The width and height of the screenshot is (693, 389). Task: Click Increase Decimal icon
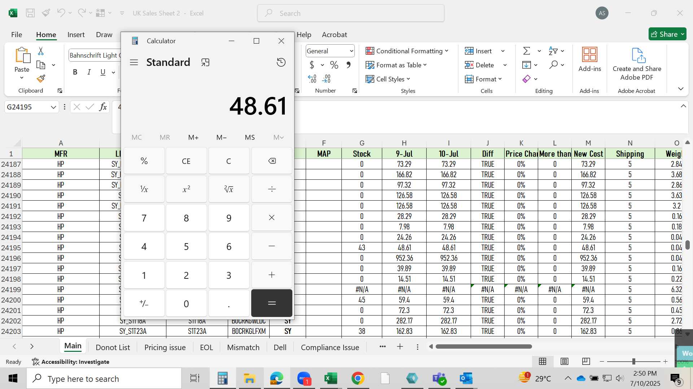click(x=312, y=79)
